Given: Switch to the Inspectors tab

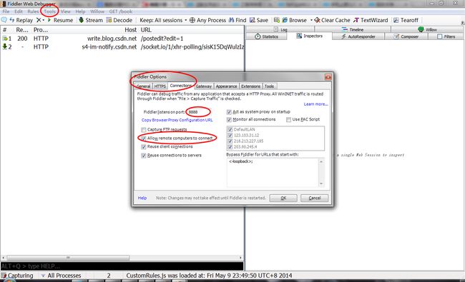Looking at the screenshot, I should pyautogui.click(x=310, y=36).
